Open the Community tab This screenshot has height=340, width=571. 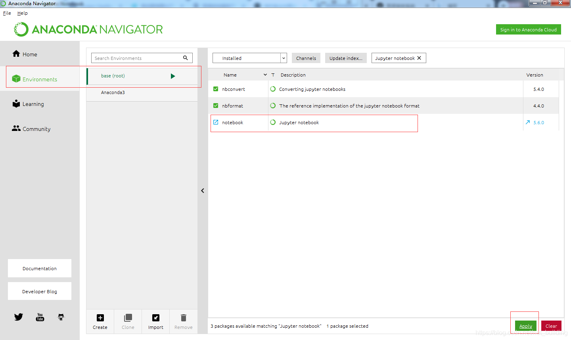click(40, 129)
